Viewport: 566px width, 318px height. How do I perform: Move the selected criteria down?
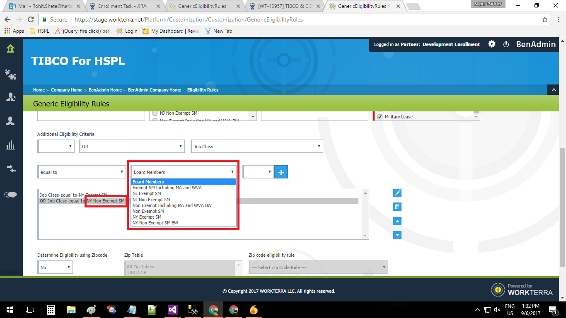(x=397, y=235)
